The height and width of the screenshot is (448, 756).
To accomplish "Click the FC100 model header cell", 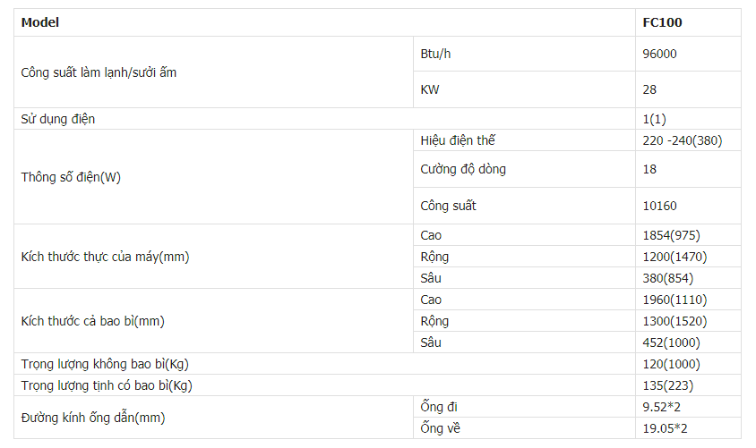I will (x=663, y=22).
